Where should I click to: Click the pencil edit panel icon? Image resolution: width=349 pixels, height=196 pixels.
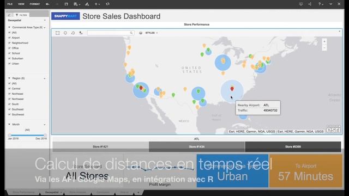pyautogui.click(x=9, y=15)
